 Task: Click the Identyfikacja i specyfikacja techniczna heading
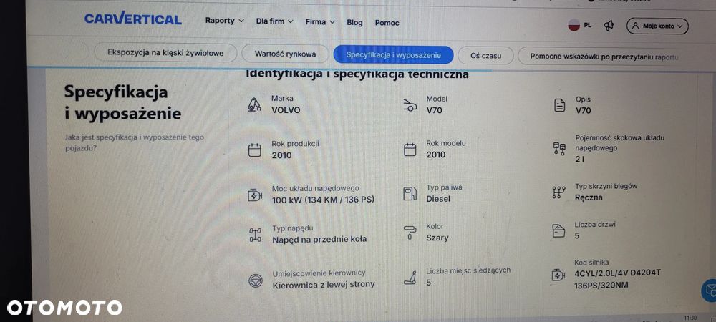pos(357,74)
